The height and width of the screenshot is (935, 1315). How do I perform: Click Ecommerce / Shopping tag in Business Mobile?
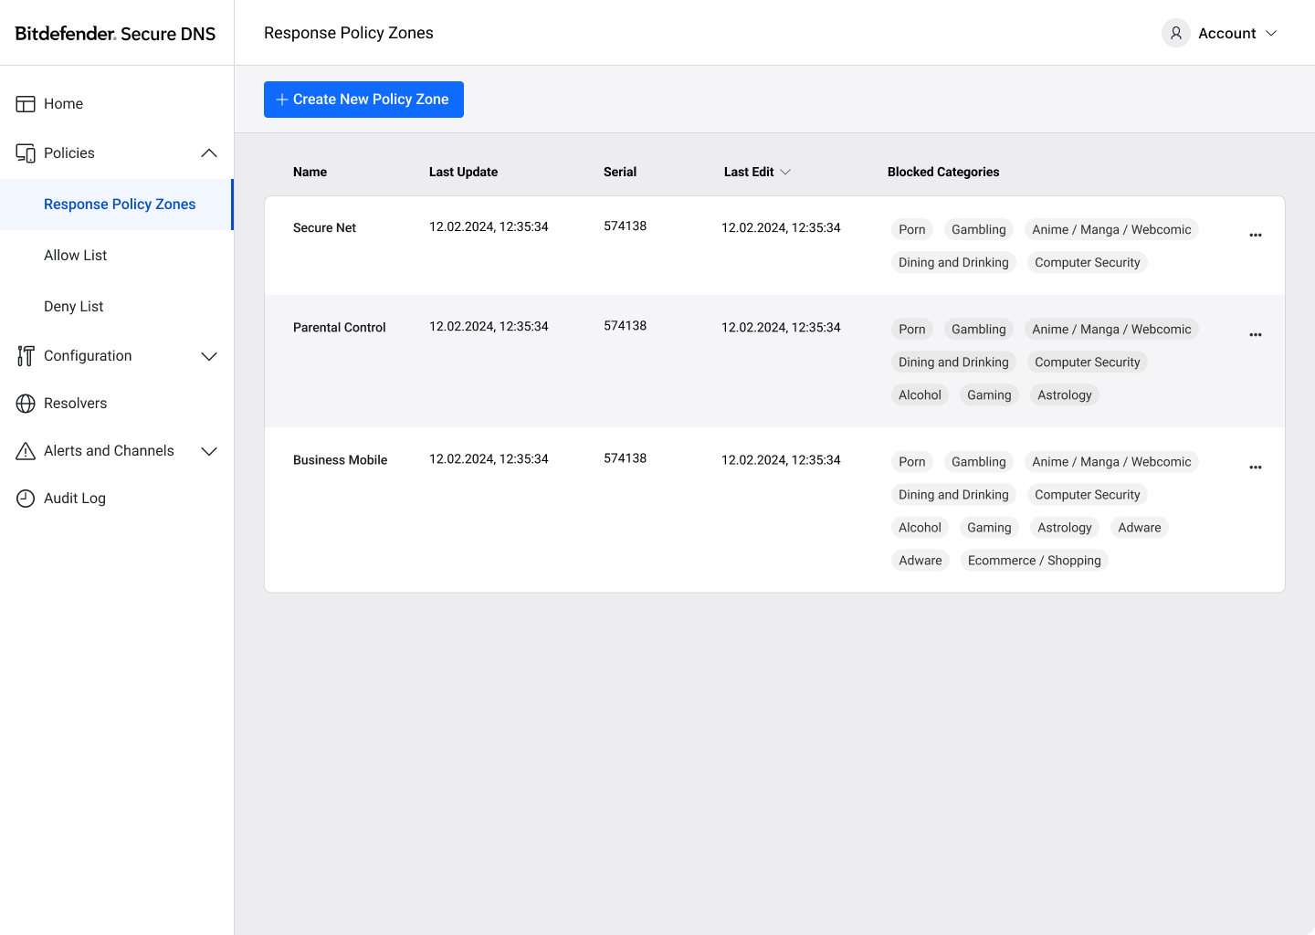1035,561
